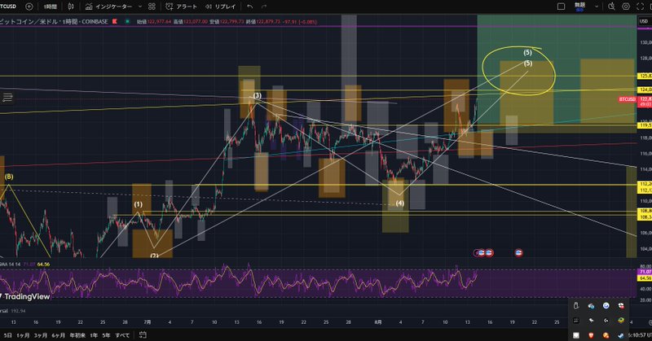
Task: Open the white square tray icon
Action: tap(576, 335)
